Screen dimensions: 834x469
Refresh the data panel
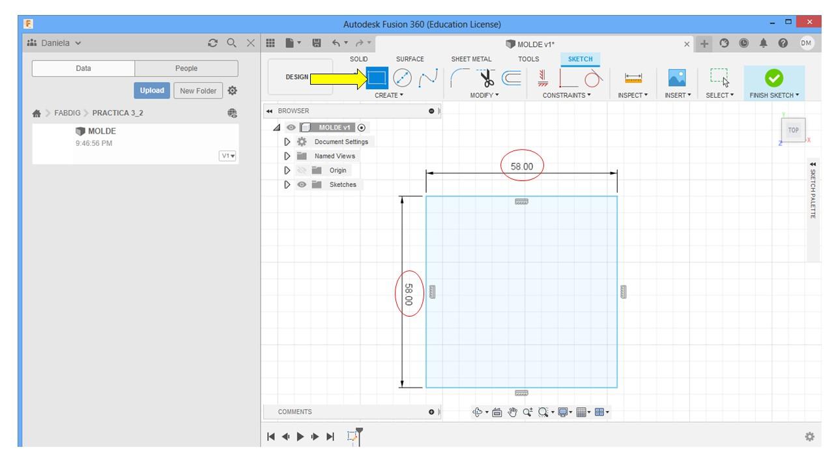pyautogui.click(x=213, y=43)
